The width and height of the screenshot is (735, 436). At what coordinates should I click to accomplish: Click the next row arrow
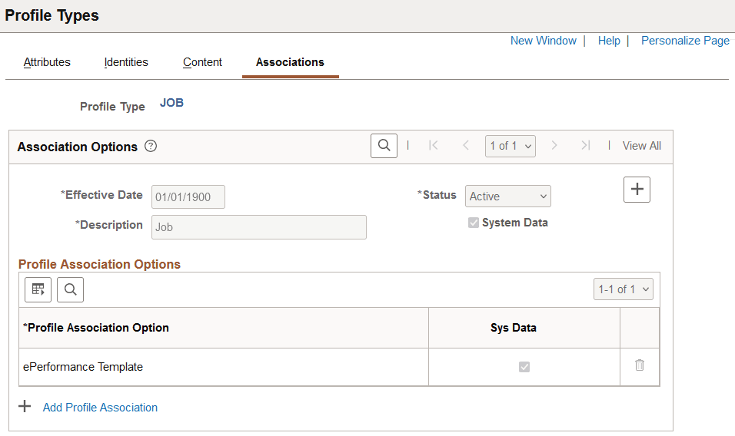554,145
